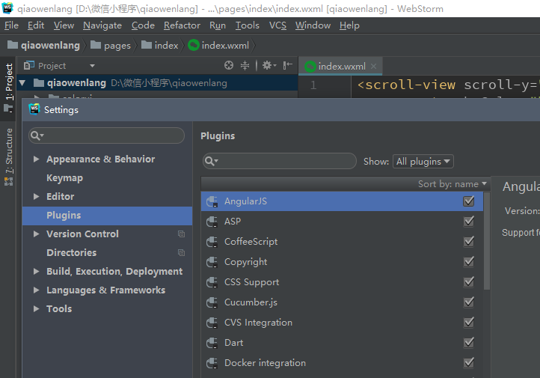Expand the Version Control settings node
540x378 pixels.
[x=36, y=234]
